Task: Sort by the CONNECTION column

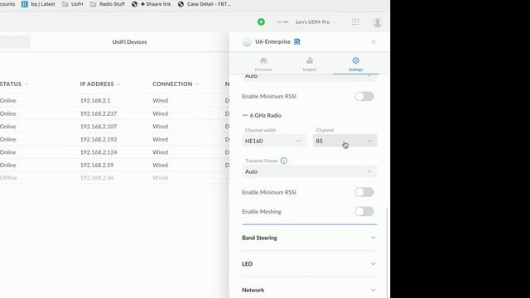Action: [176, 84]
